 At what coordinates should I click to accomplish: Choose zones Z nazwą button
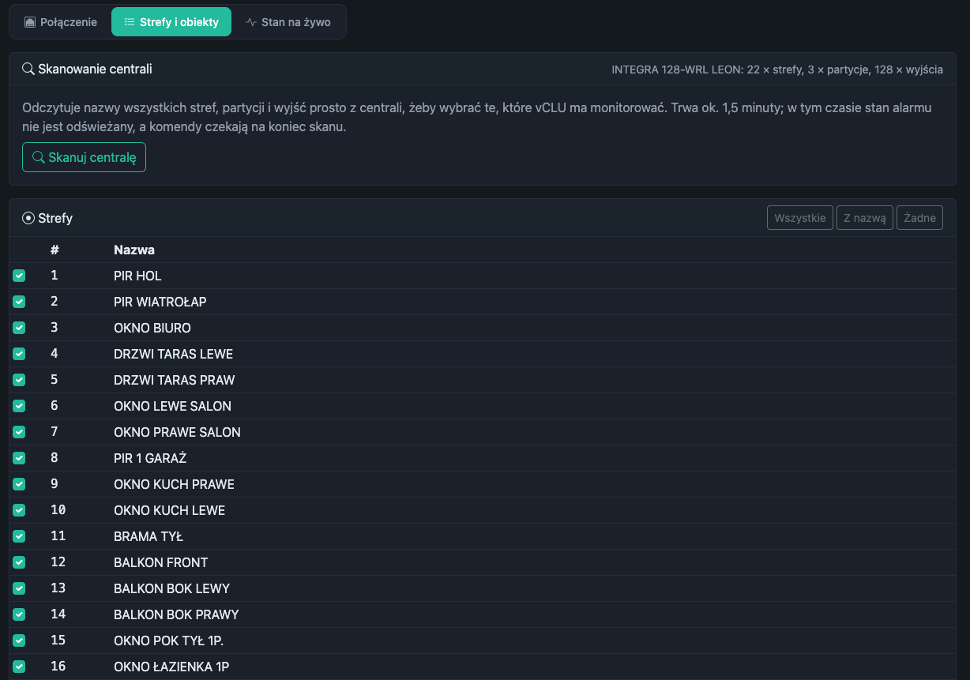(865, 218)
